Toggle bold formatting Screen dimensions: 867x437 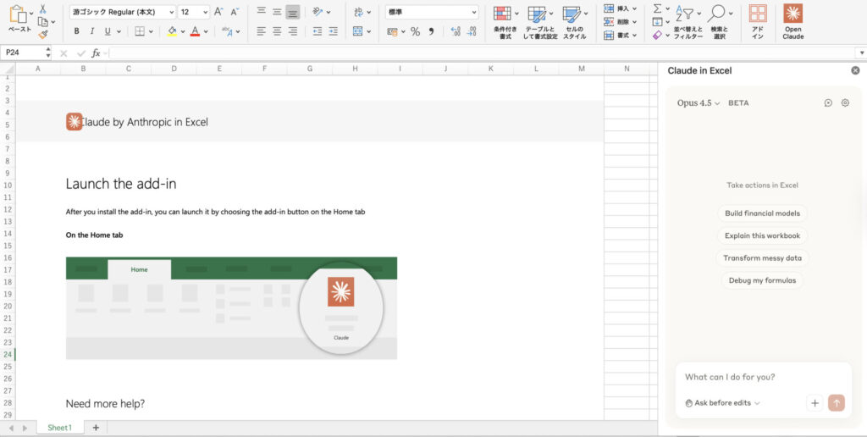click(76, 31)
